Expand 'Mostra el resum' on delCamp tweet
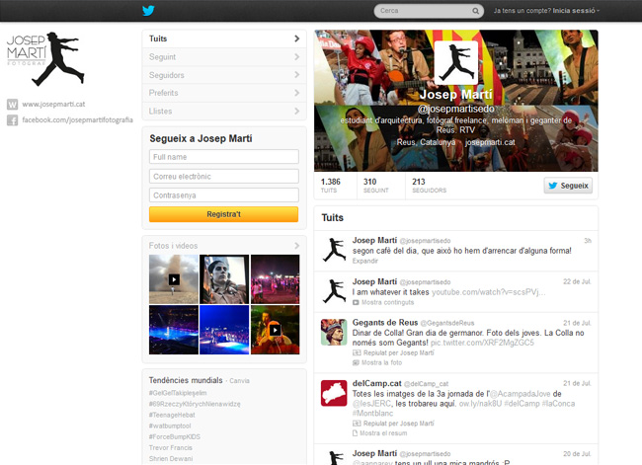This screenshot has height=465, width=642. tap(384, 432)
